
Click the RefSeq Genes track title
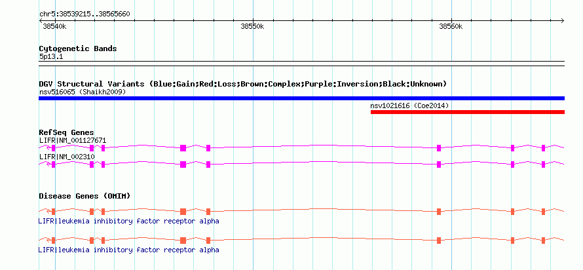coord(66,133)
